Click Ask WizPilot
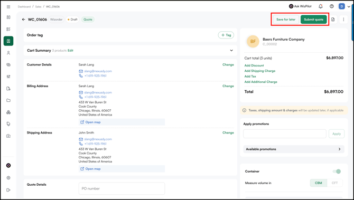 click(x=300, y=6)
